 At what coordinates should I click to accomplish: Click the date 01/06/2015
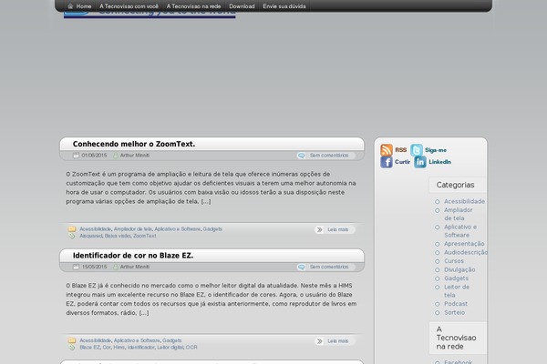pyautogui.click(x=94, y=156)
